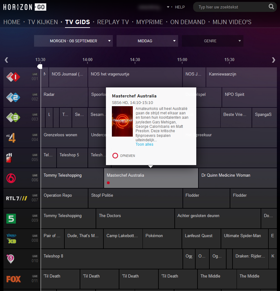Select the RTL 7 channel logo
280x291 pixels.
click(17, 198)
